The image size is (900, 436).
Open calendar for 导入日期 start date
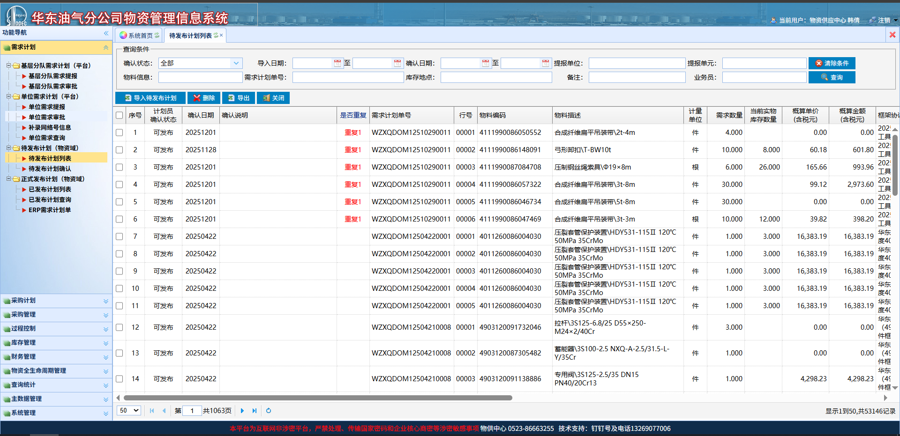pos(337,63)
